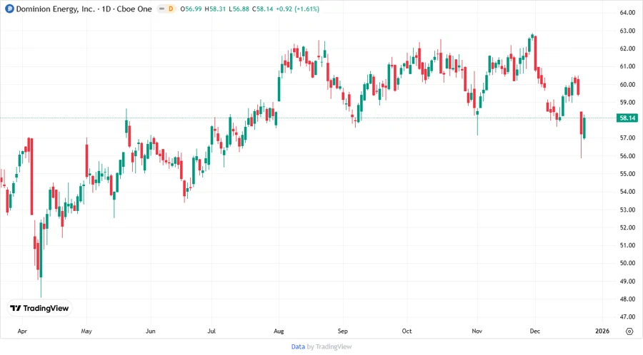Click the 61.00 price axis label

tap(627, 66)
